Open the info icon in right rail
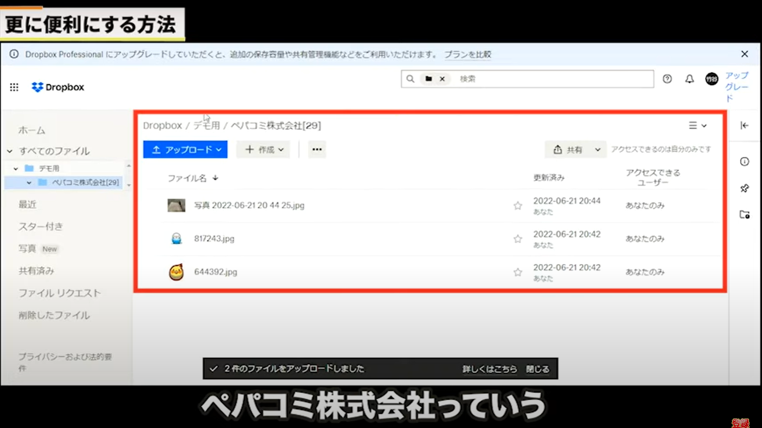 point(744,161)
